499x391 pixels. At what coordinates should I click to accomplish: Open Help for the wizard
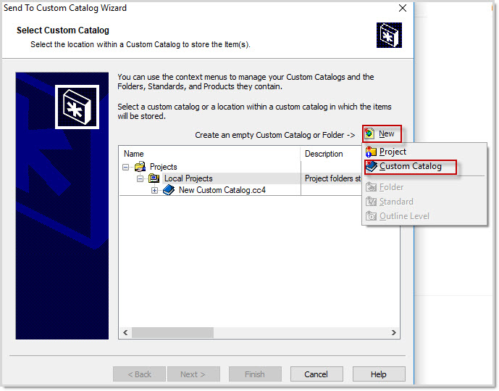[378, 374]
